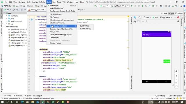
Task: Open AVD Manager phone icon
Action: [x=173, y=6]
